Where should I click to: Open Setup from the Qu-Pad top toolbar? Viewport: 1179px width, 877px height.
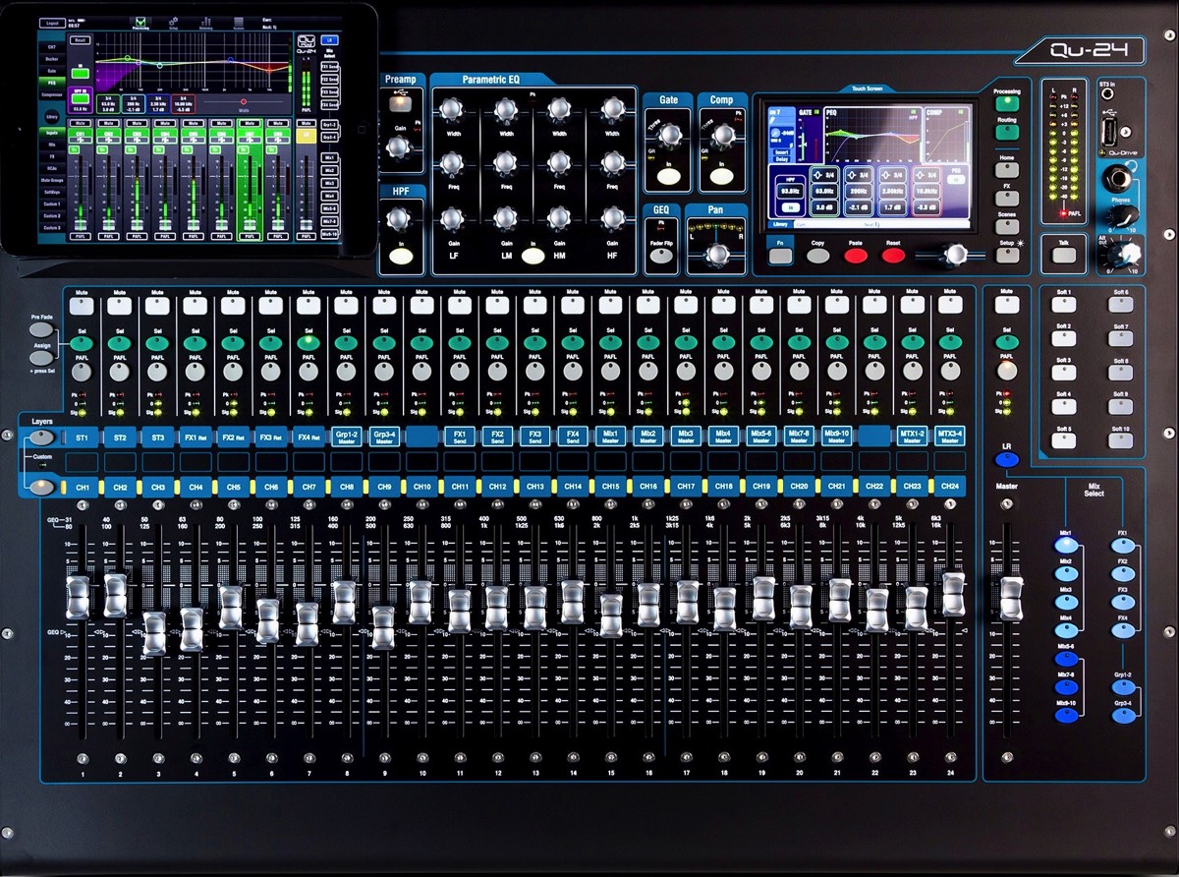174,23
